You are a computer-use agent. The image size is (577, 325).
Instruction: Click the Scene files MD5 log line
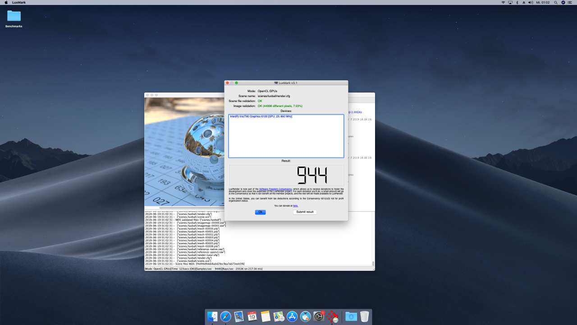(x=195, y=264)
